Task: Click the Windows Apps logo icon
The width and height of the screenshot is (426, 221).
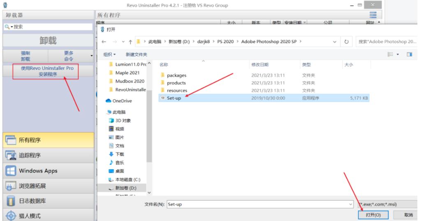Action: [11, 171]
